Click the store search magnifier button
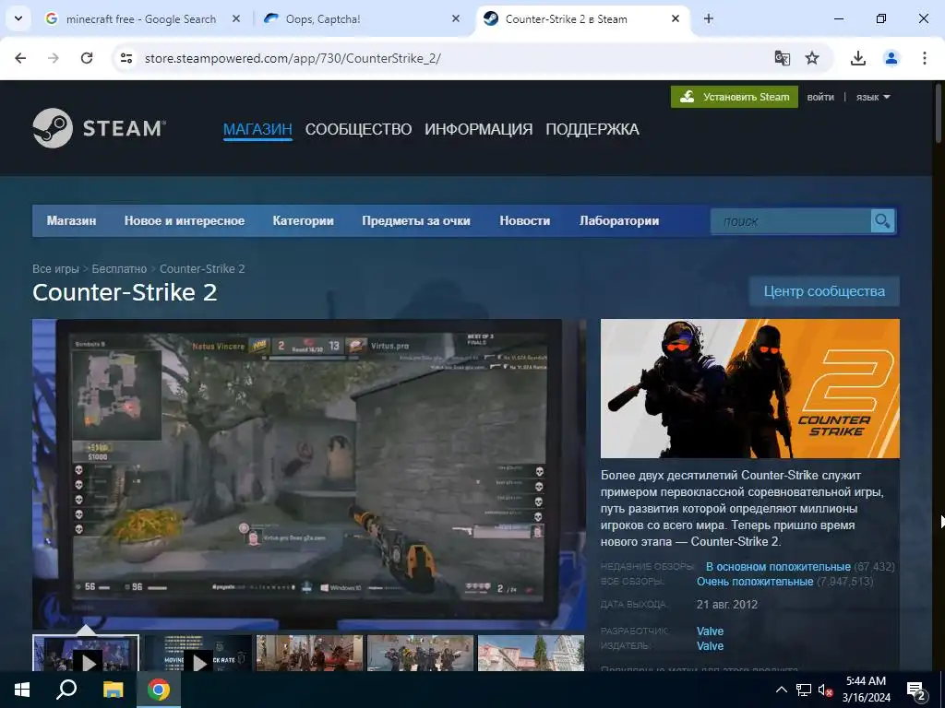This screenshot has width=945, height=708. (882, 221)
